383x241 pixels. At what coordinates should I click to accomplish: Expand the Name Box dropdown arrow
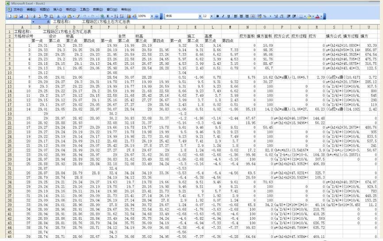(33, 22)
